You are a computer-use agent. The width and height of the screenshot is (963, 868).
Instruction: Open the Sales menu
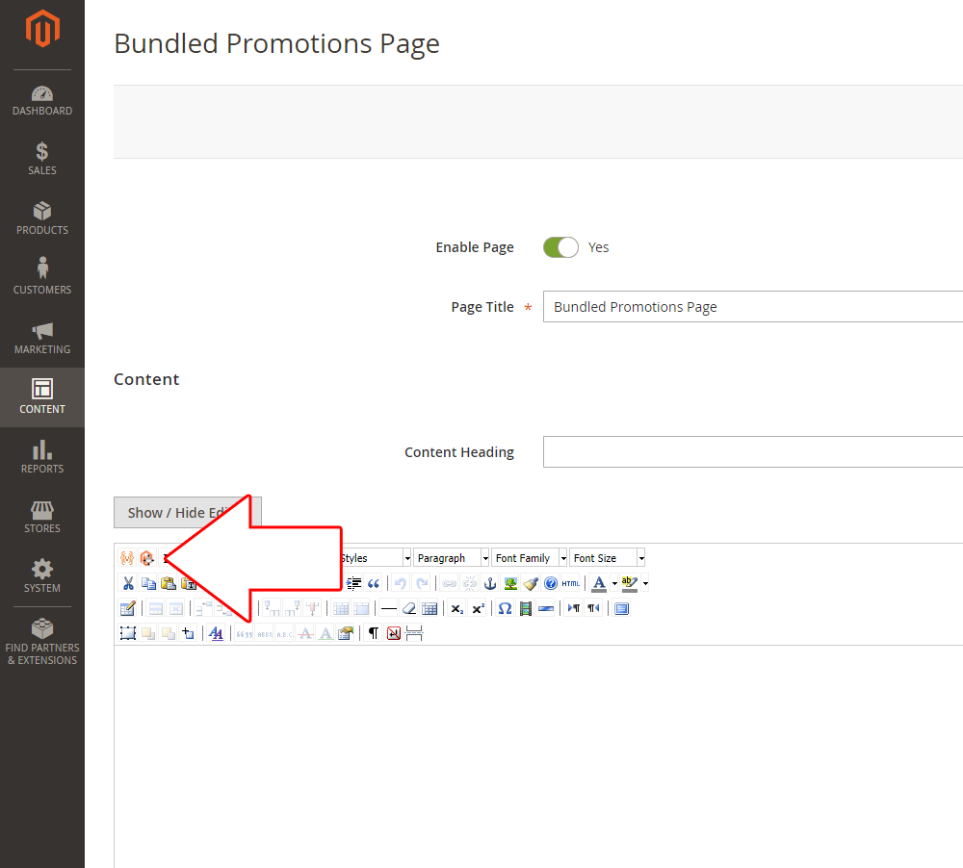[x=42, y=159]
